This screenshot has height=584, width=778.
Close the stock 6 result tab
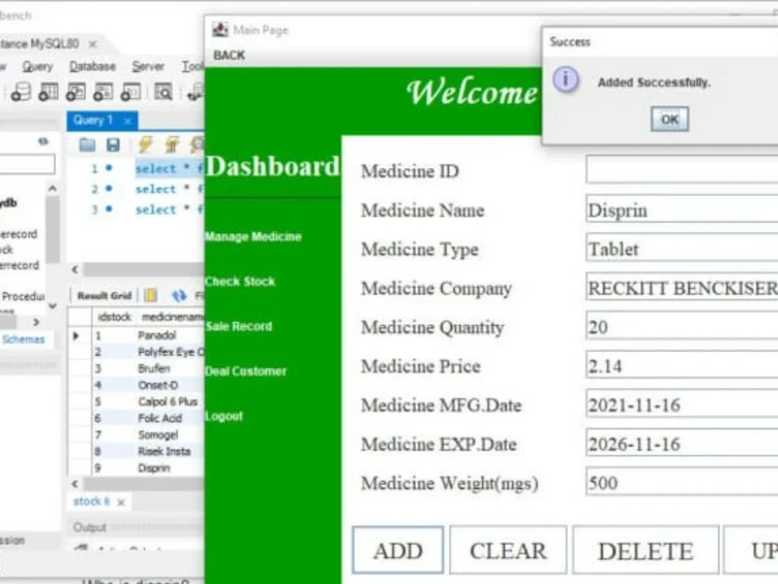121,502
